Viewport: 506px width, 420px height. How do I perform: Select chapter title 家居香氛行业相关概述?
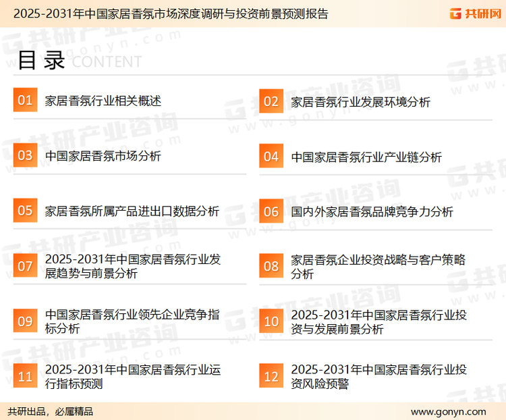103,101
